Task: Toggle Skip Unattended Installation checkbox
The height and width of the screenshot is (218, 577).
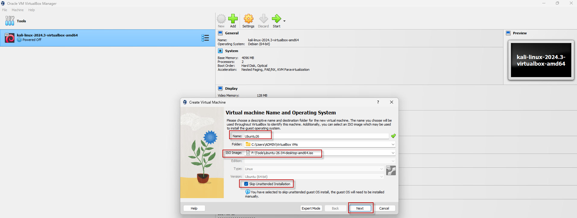Action: 246,184
